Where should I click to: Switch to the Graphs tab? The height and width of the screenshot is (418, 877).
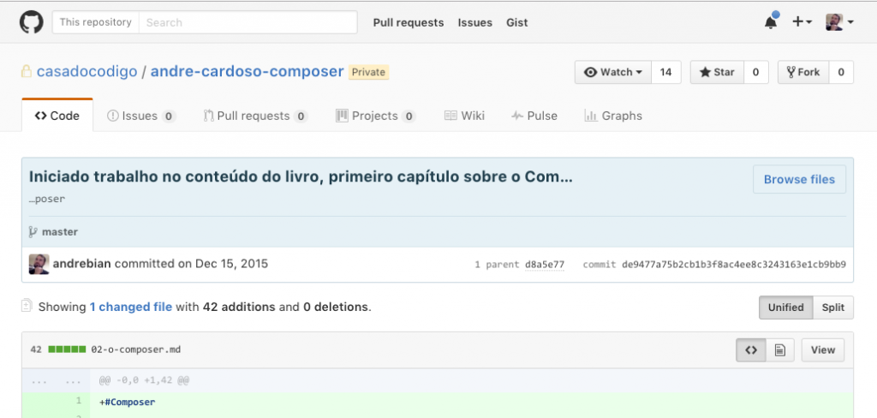tap(613, 116)
